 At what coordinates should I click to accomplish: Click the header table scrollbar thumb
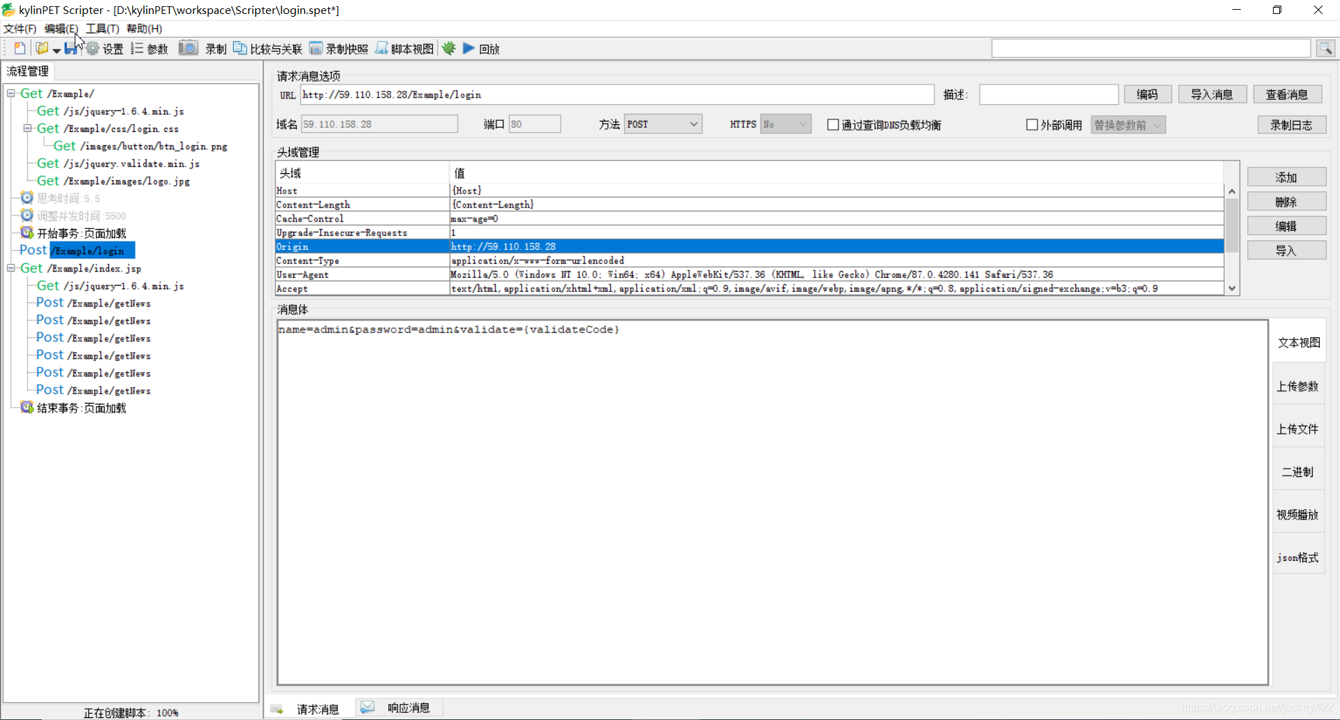(1232, 225)
